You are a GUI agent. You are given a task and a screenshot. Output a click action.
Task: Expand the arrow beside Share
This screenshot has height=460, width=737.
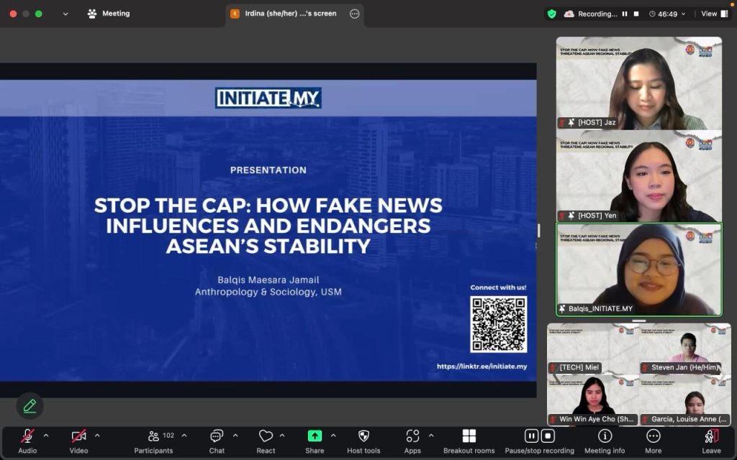333,436
